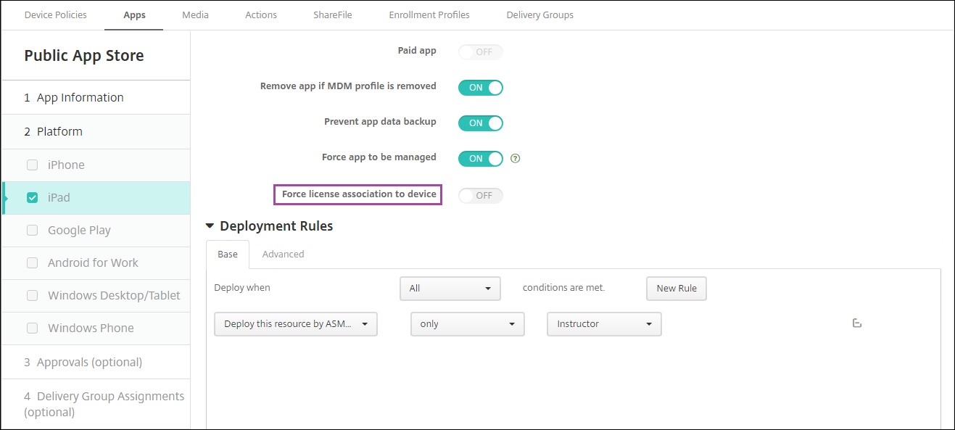Screen dimensions: 955x430
Task: Click the rule action icon at the right of the rule row
Action: 856,323
